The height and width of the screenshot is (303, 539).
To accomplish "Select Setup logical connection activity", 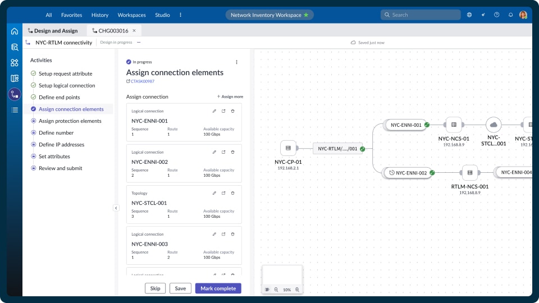I will [67, 85].
